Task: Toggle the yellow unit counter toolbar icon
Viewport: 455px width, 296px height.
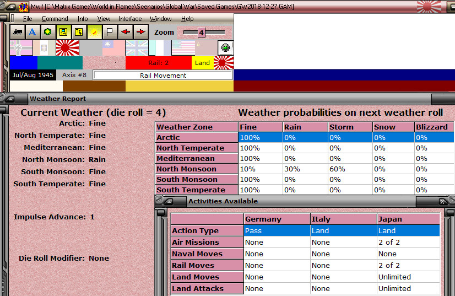Action: coord(63,32)
